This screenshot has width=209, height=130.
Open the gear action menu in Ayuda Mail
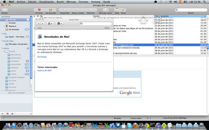[x=60, y=24]
